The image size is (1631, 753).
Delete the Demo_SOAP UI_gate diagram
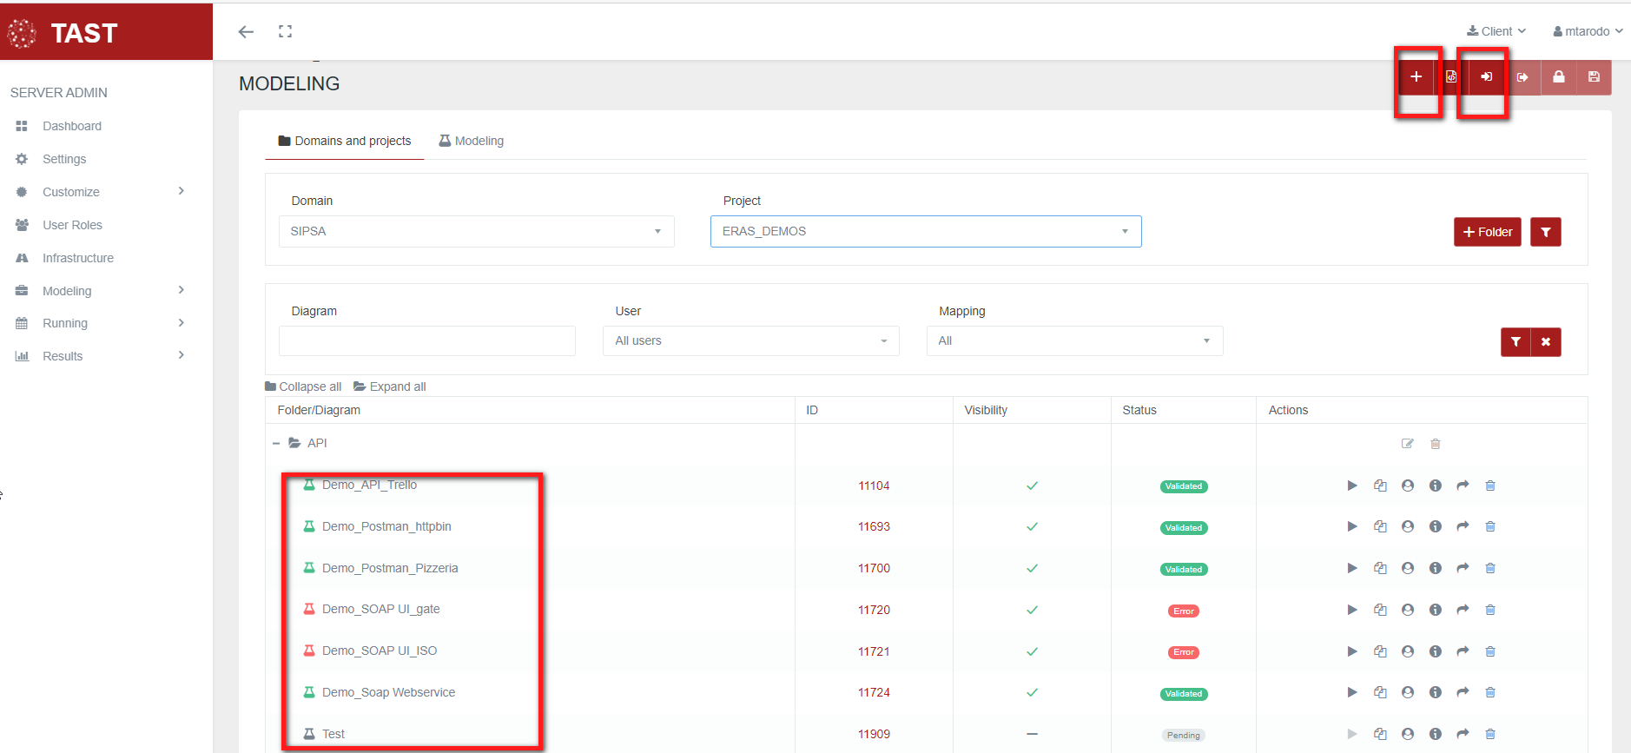tap(1489, 610)
